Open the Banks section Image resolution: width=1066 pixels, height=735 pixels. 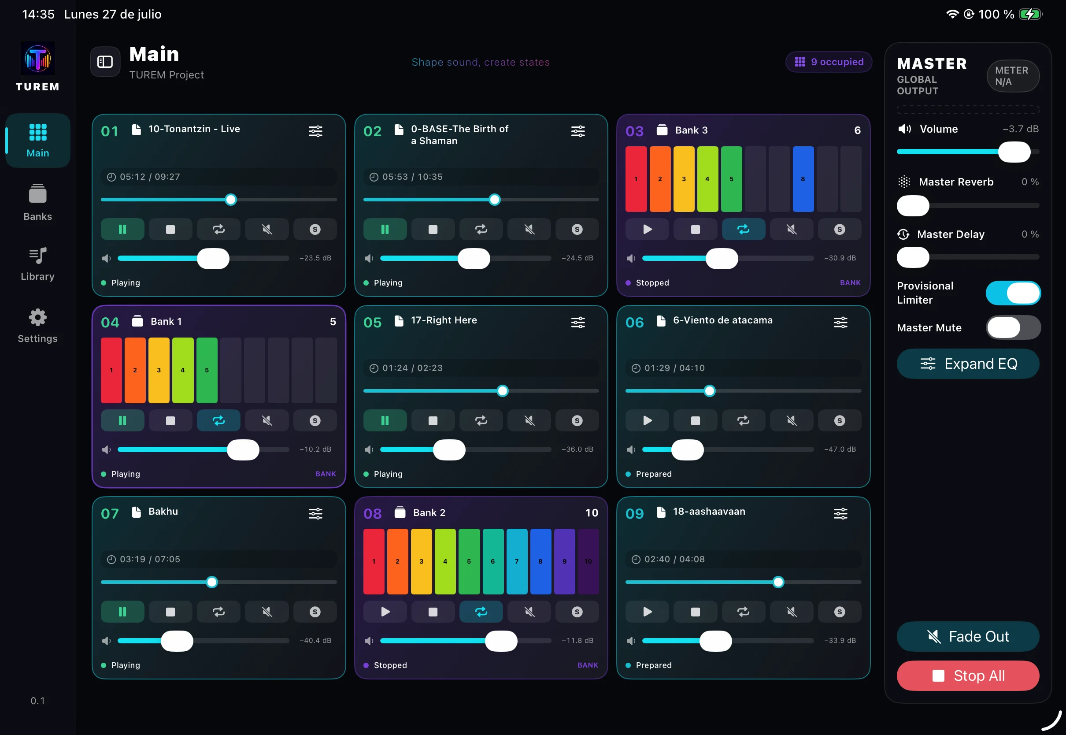[38, 203]
